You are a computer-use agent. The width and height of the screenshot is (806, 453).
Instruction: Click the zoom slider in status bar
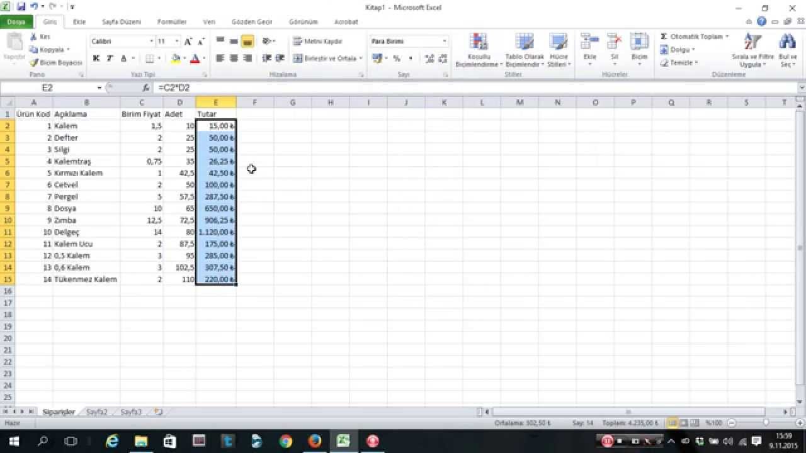point(766,423)
